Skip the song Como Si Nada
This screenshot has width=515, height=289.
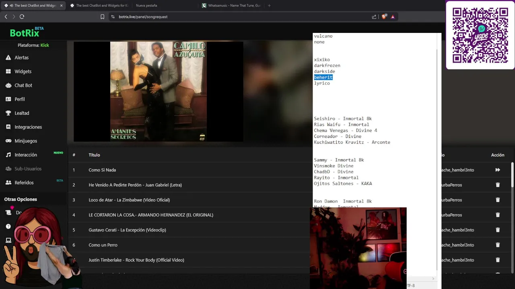[498, 170]
